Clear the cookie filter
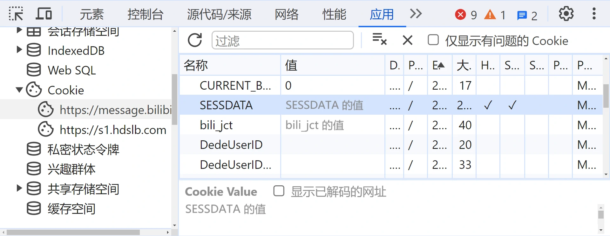Image resolution: width=610 pixels, height=236 pixels. tap(380, 40)
